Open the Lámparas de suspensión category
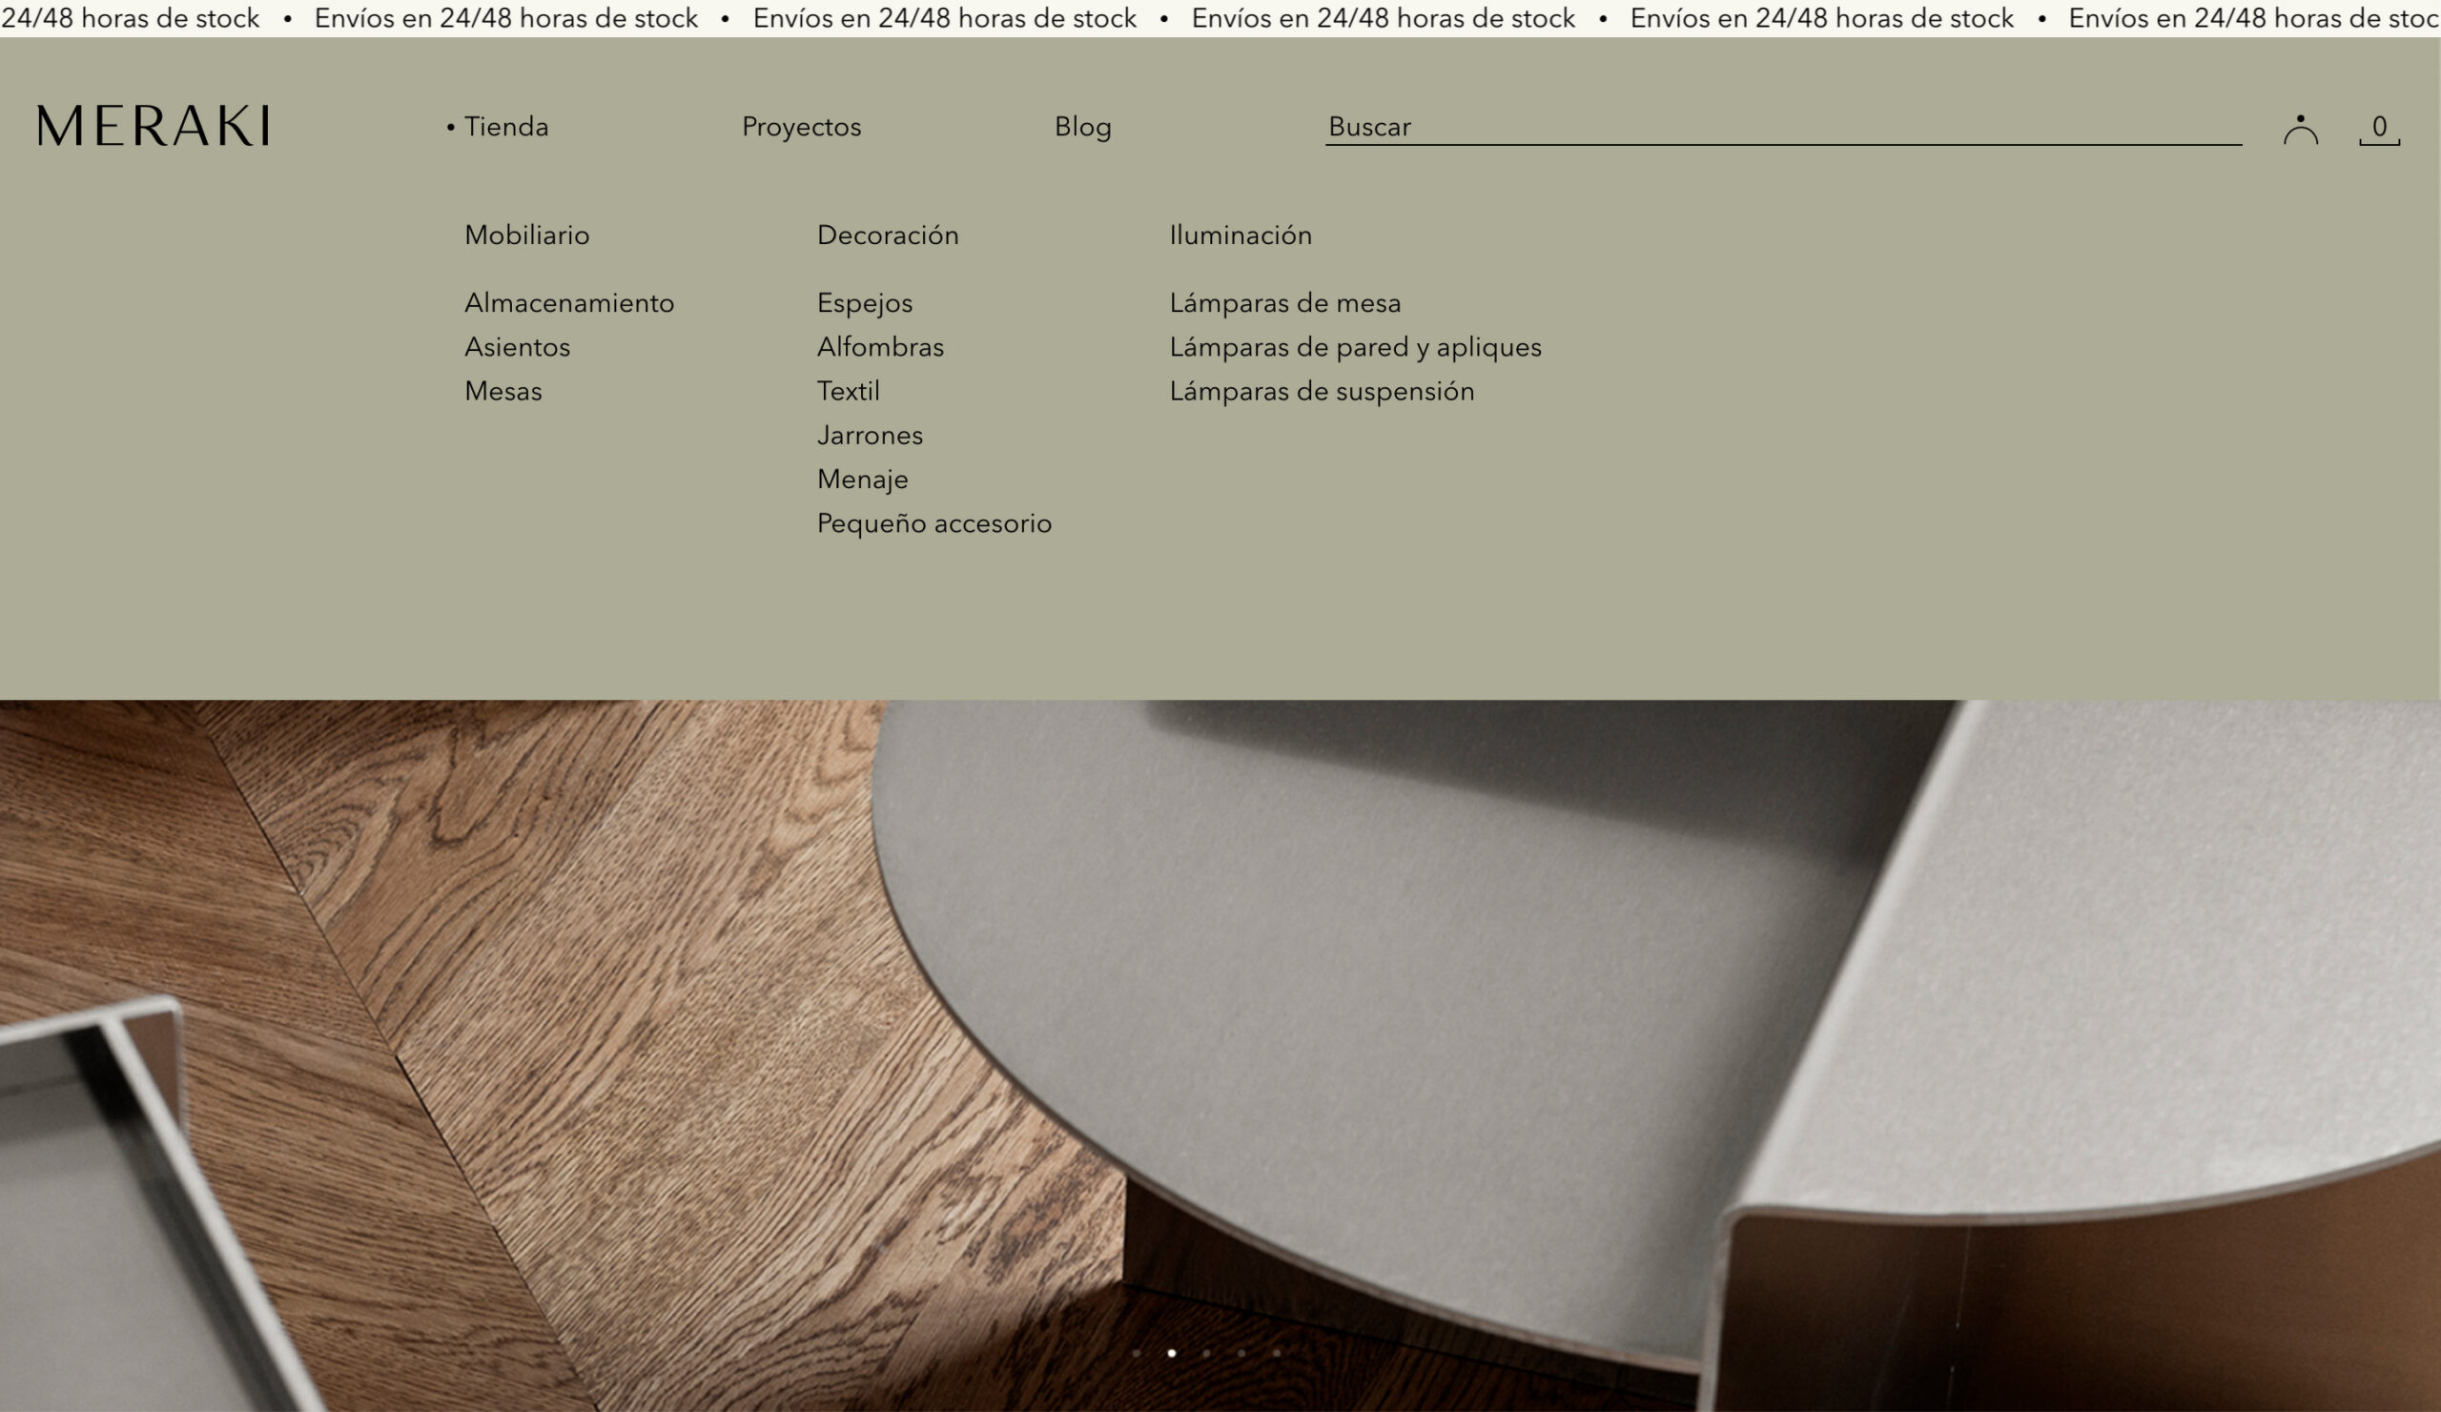Image resolution: width=2441 pixels, height=1412 pixels. coord(1322,391)
